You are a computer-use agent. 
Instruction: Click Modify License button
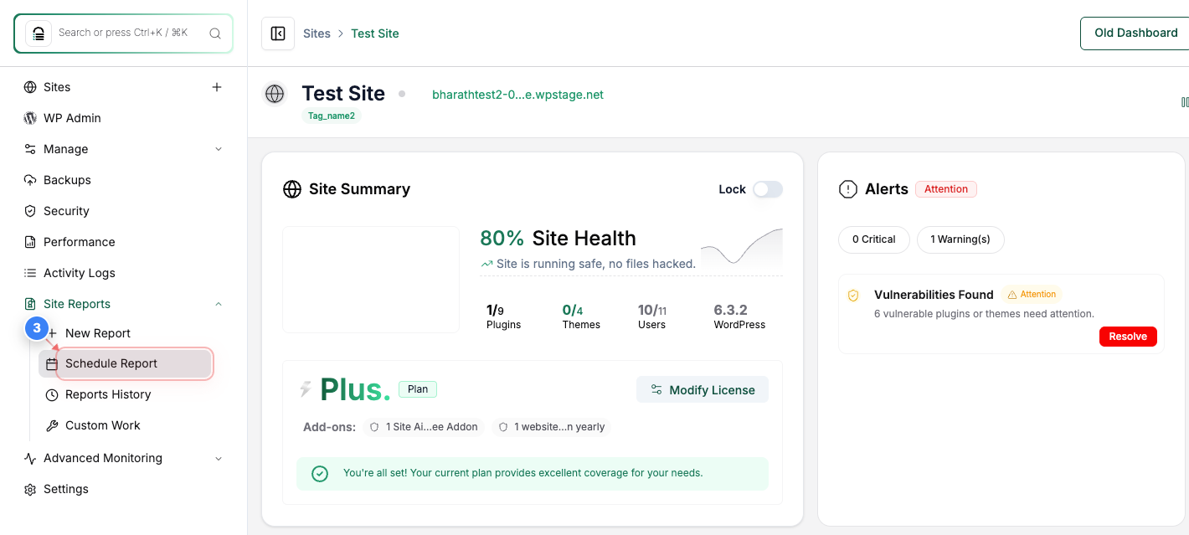point(703,389)
